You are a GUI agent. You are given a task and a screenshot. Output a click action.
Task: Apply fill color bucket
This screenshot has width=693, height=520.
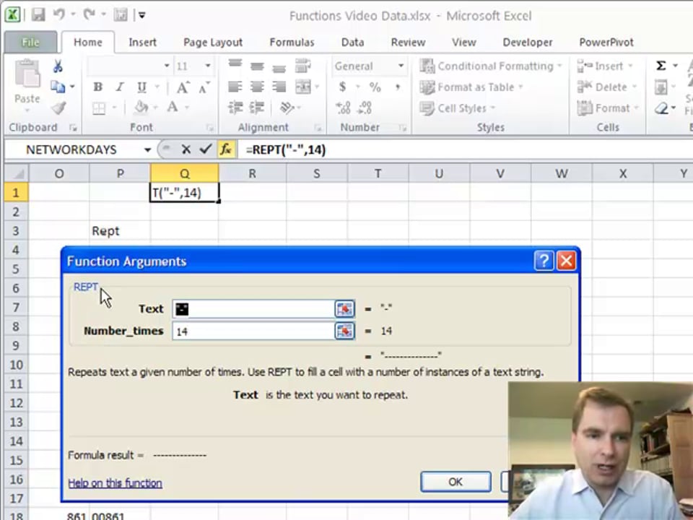coord(141,108)
